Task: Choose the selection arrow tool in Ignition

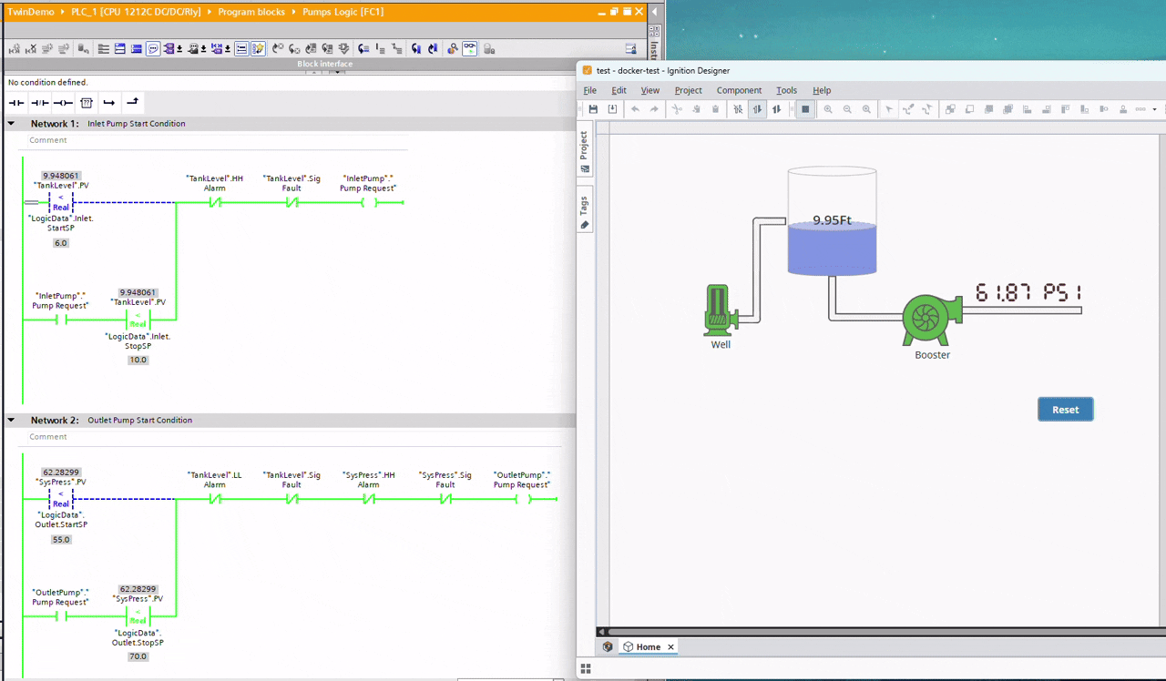Action: coord(889,109)
